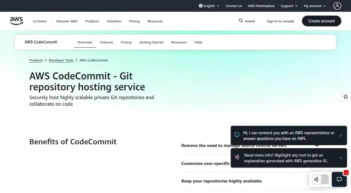This screenshot has height=193, width=351.
Task: Open the English language dropdown
Action: tap(209, 6)
